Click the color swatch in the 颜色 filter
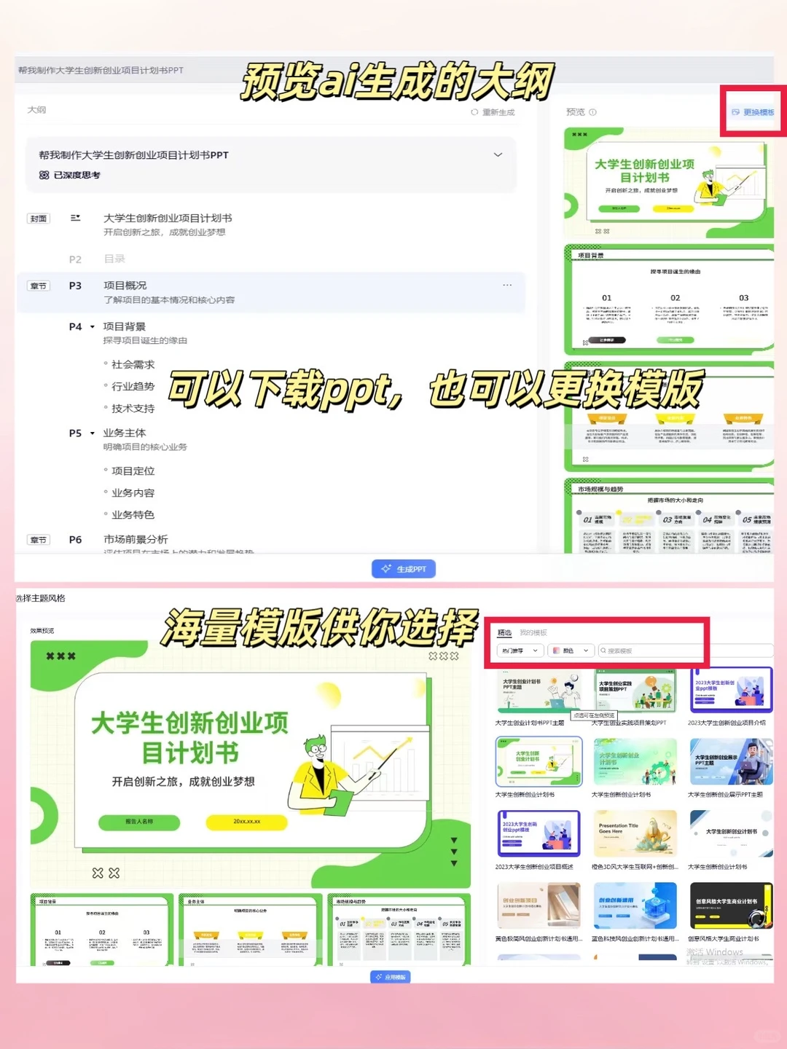The image size is (787, 1049). (x=556, y=650)
